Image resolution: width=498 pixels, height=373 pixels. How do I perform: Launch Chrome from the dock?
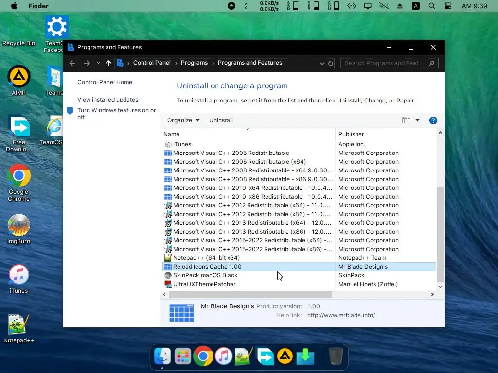click(x=203, y=356)
